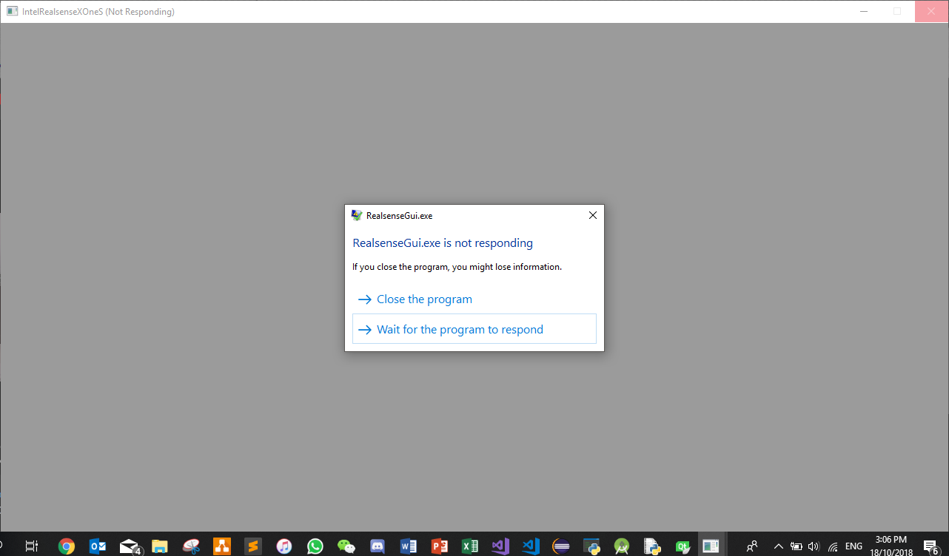Open the volume control slider
Screen dimensions: 949x556
(x=812, y=546)
